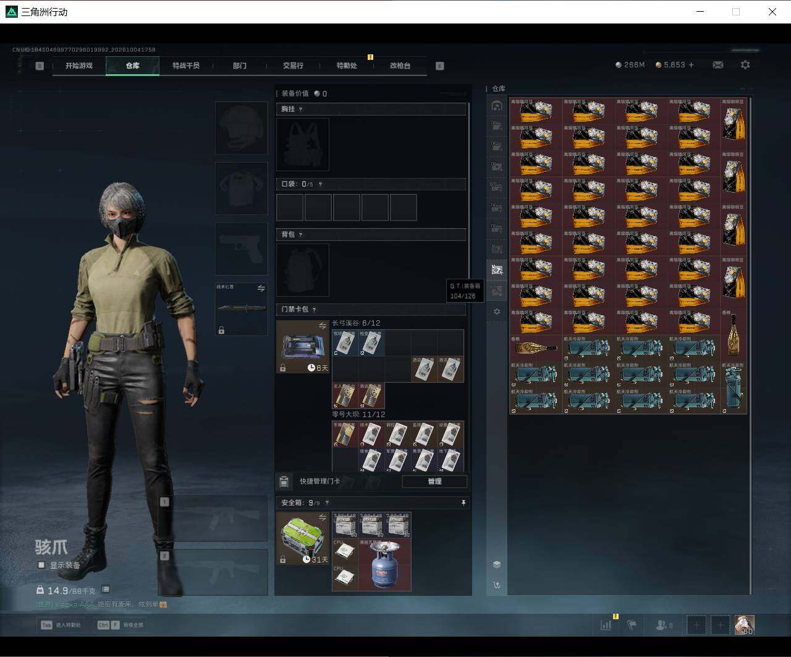Image resolution: width=791 pixels, height=657 pixels.
Task: Select the keycard case container image
Action: click(302, 347)
